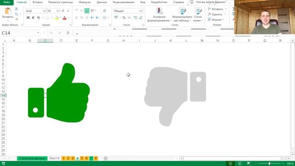Click the Wrap Text icon
Image resolution: width=295 pixels, height=166 pixels.
coord(105,11)
